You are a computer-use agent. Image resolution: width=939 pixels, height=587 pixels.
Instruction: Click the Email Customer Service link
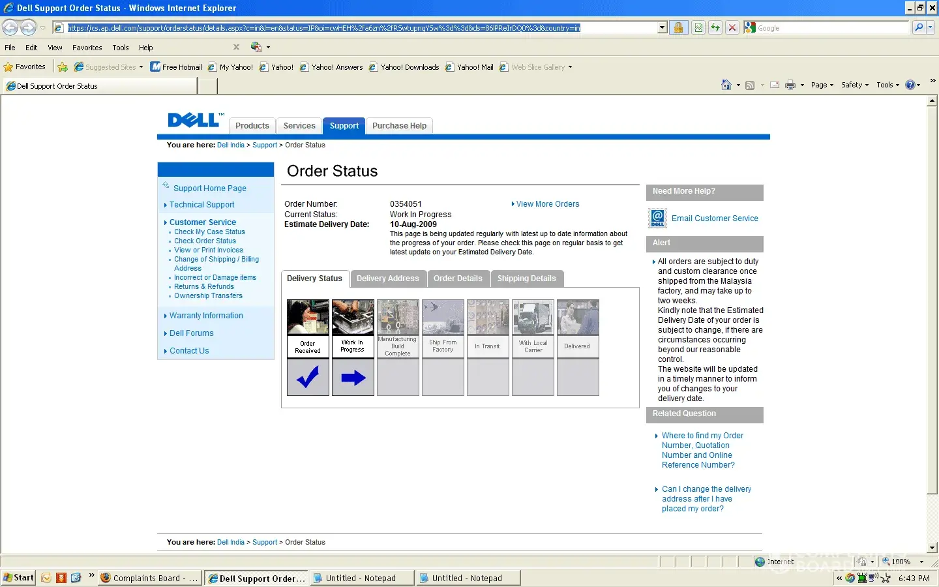point(715,218)
